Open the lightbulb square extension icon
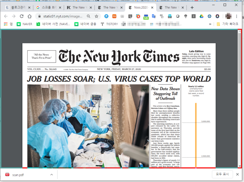The width and height of the screenshot is (244, 182). pos(130,16)
